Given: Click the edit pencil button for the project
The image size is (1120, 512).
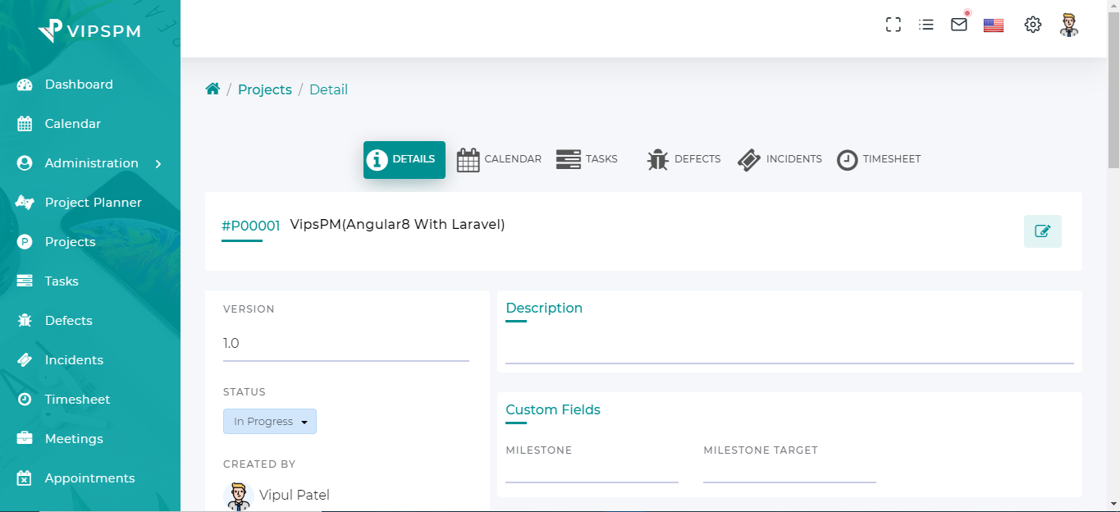Looking at the screenshot, I should coord(1042,231).
